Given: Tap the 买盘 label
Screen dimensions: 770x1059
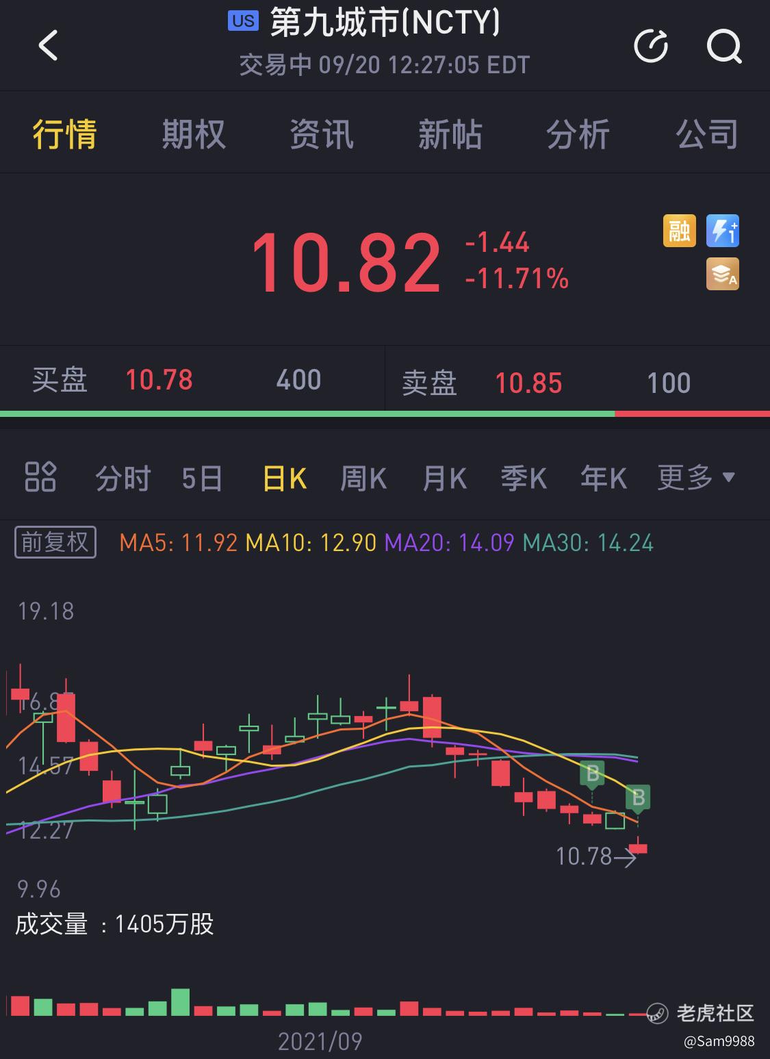Looking at the screenshot, I should [60, 380].
